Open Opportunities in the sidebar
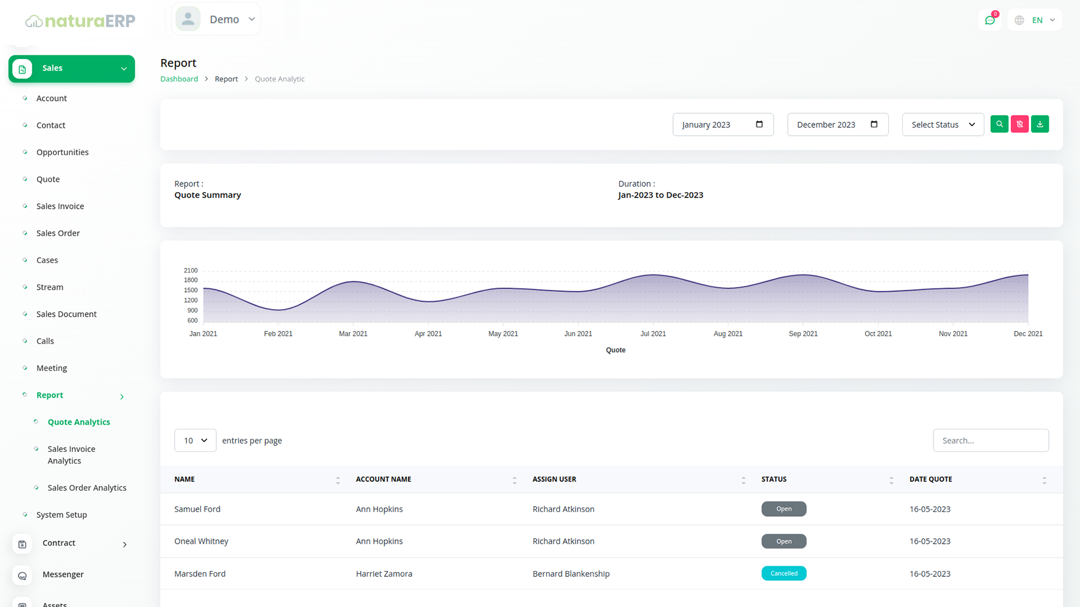 coord(63,152)
